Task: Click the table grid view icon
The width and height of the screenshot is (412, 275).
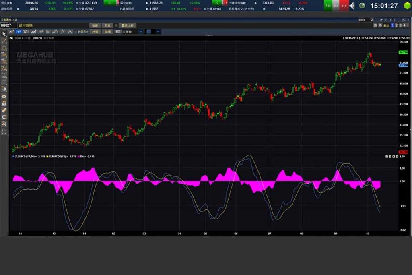Action: tap(118, 32)
